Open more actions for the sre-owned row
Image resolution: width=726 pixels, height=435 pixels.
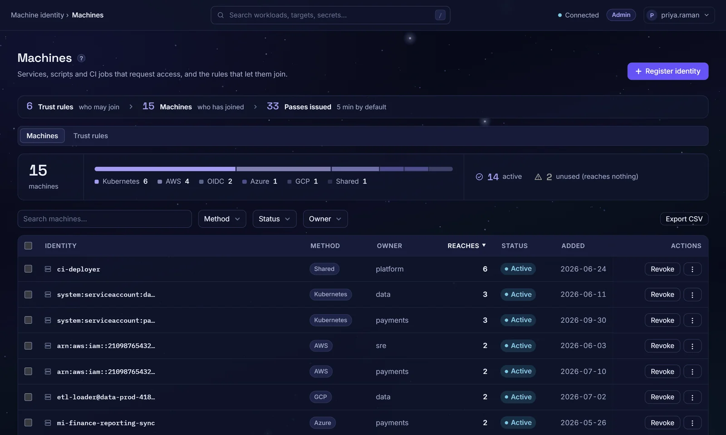point(692,346)
